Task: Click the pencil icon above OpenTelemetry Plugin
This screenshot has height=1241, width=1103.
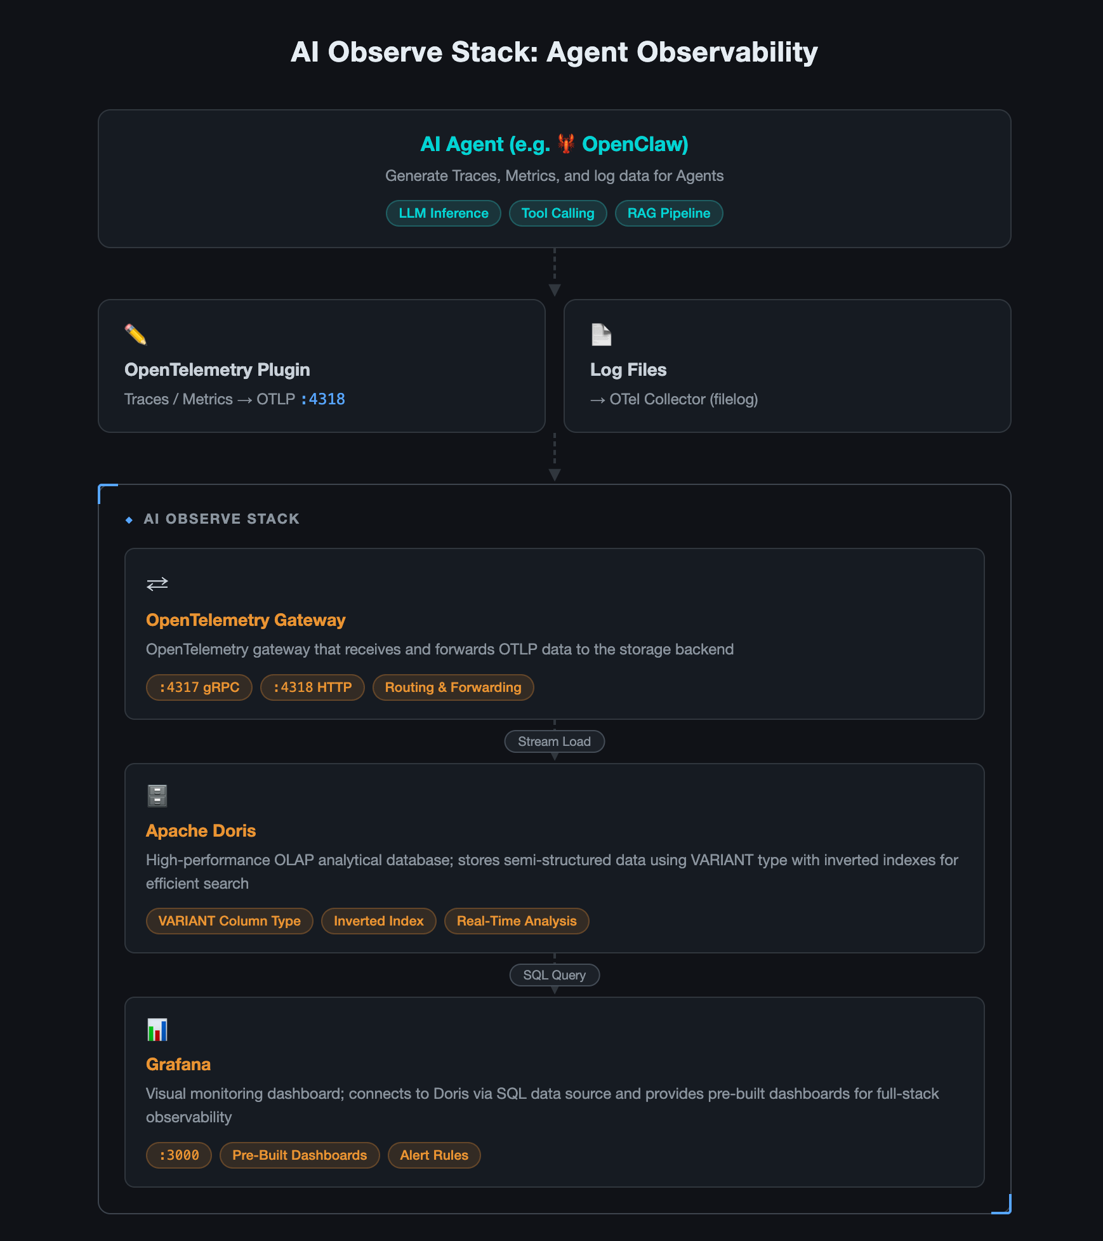Action: coord(136,335)
